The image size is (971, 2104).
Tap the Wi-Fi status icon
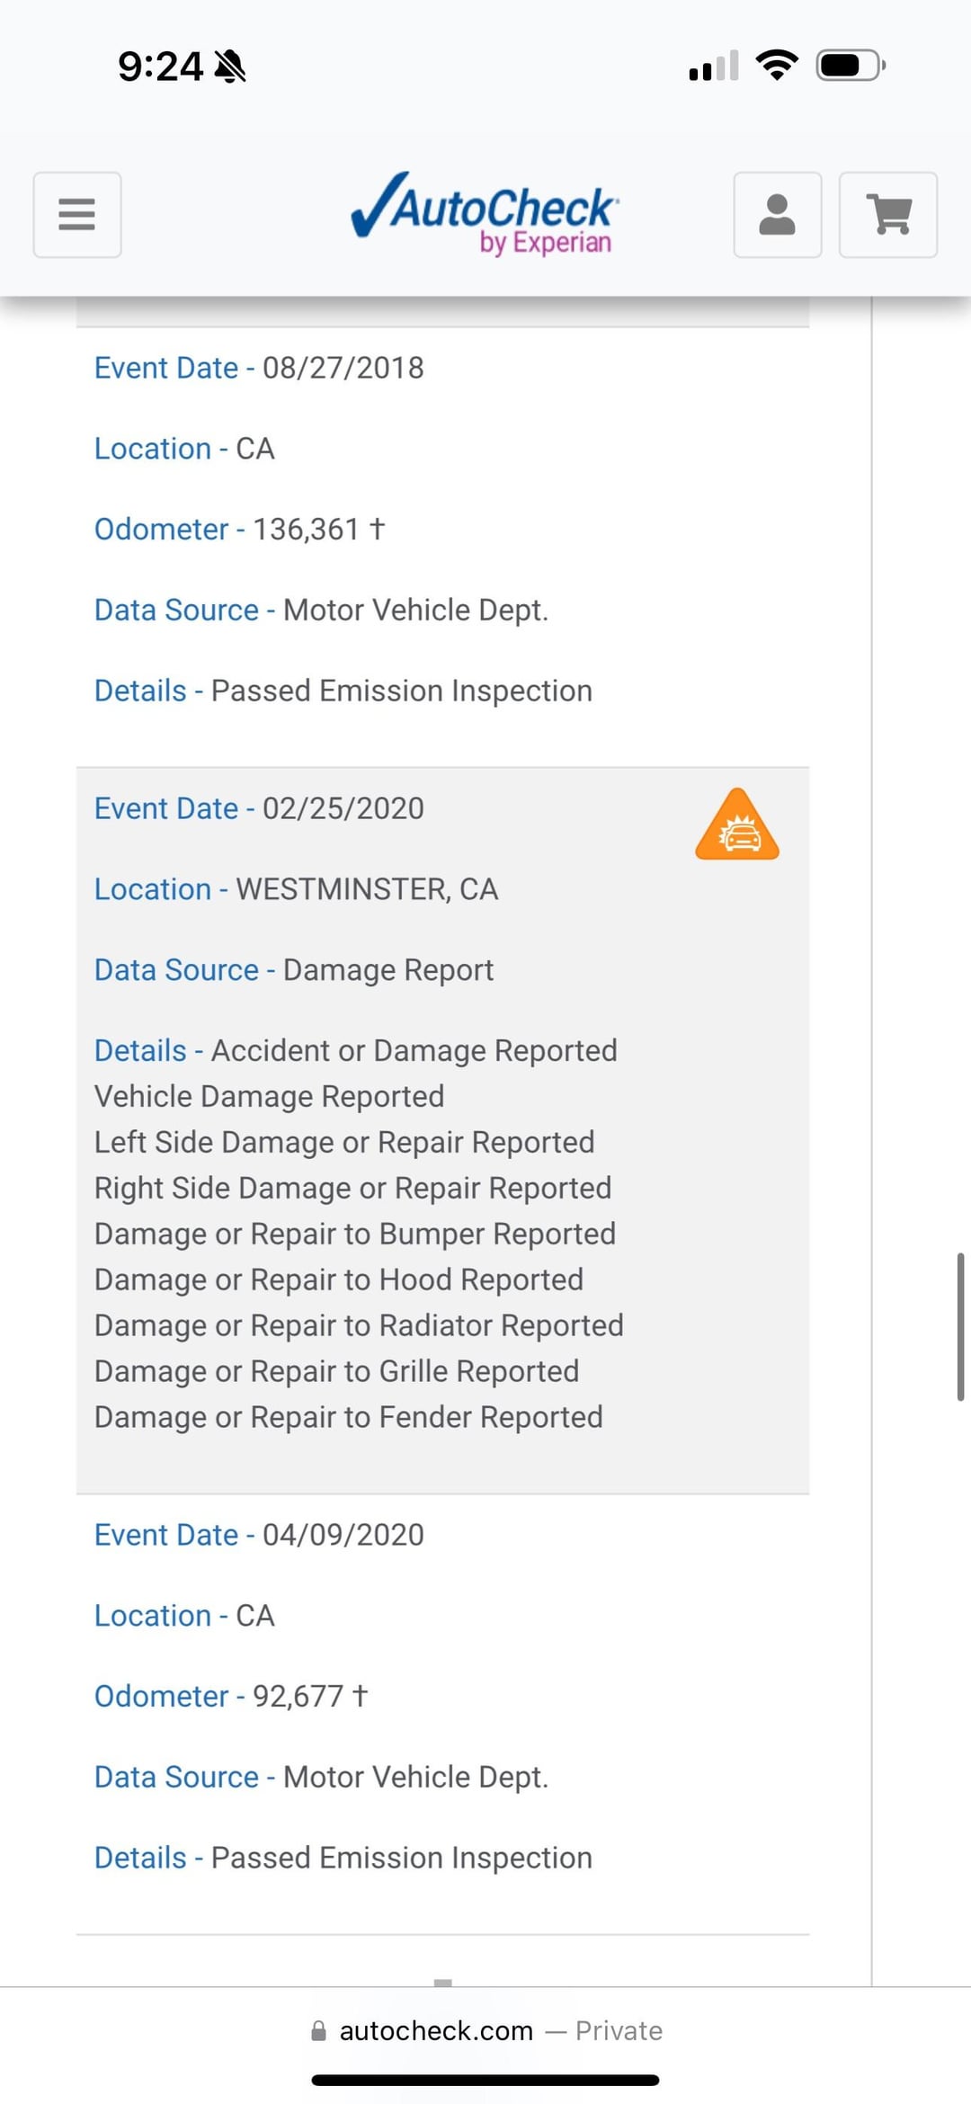pyautogui.click(x=777, y=66)
